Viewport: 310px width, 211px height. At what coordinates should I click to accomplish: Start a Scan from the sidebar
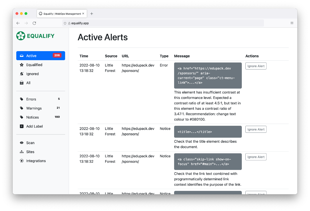point(30,143)
